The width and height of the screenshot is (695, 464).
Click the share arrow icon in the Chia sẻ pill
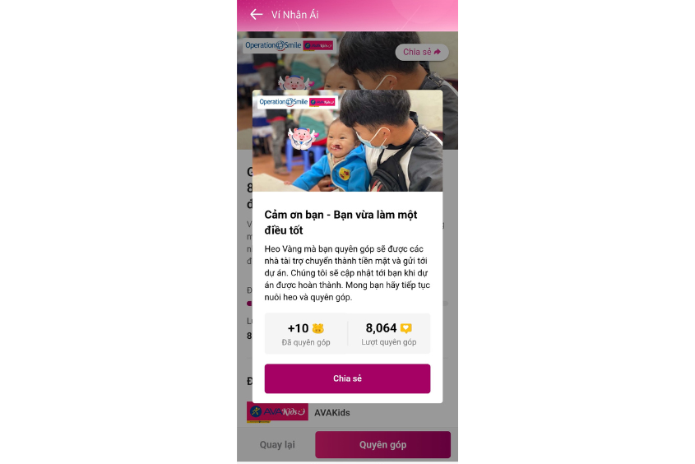pyautogui.click(x=437, y=52)
